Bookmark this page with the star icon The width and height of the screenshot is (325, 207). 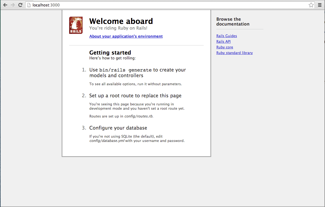(x=311, y=5)
